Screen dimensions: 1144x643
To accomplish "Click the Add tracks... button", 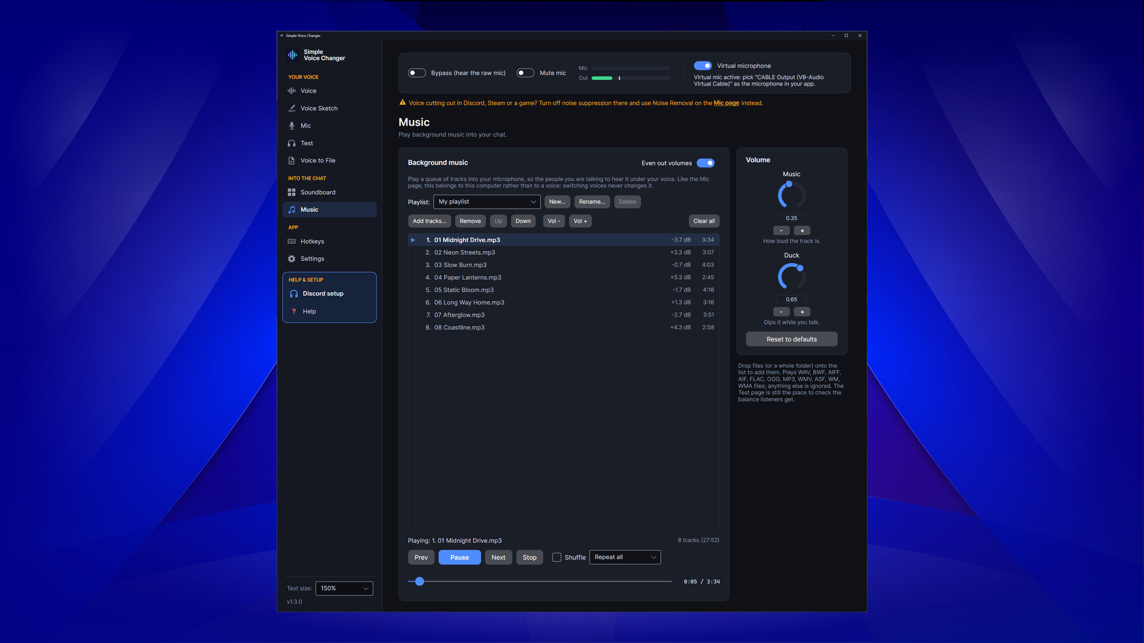I will tap(429, 221).
